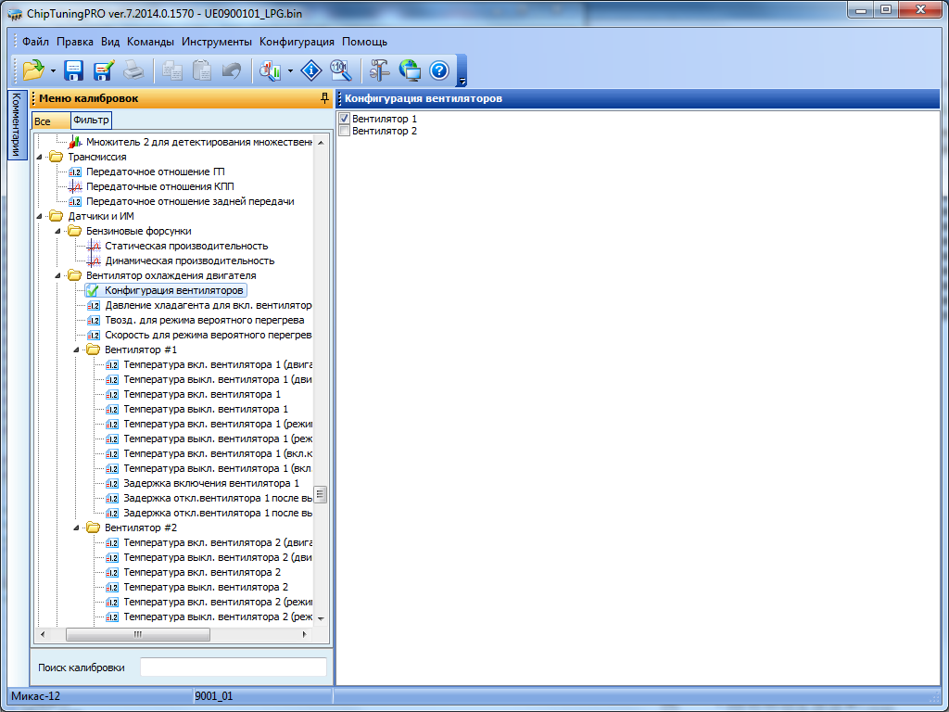Click the open file folder icon
This screenshot has height=712, width=949.
click(x=33, y=70)
